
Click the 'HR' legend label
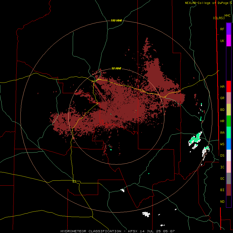222,121
